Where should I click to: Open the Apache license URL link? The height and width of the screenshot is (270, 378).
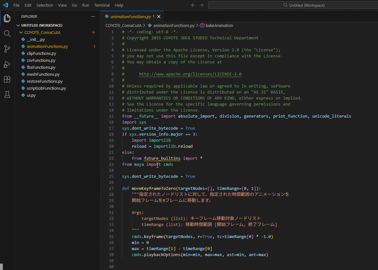point(190,74)
